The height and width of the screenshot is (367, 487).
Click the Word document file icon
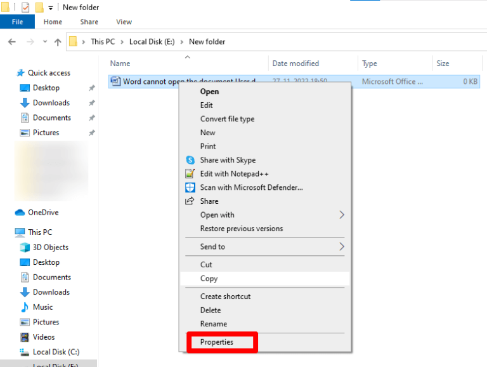pyautogui.click(x=115, y=81)
